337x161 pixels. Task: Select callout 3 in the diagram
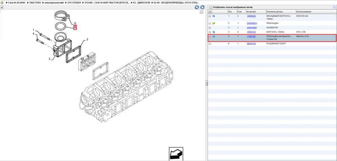pyautogui.click(x=49, y=59)
